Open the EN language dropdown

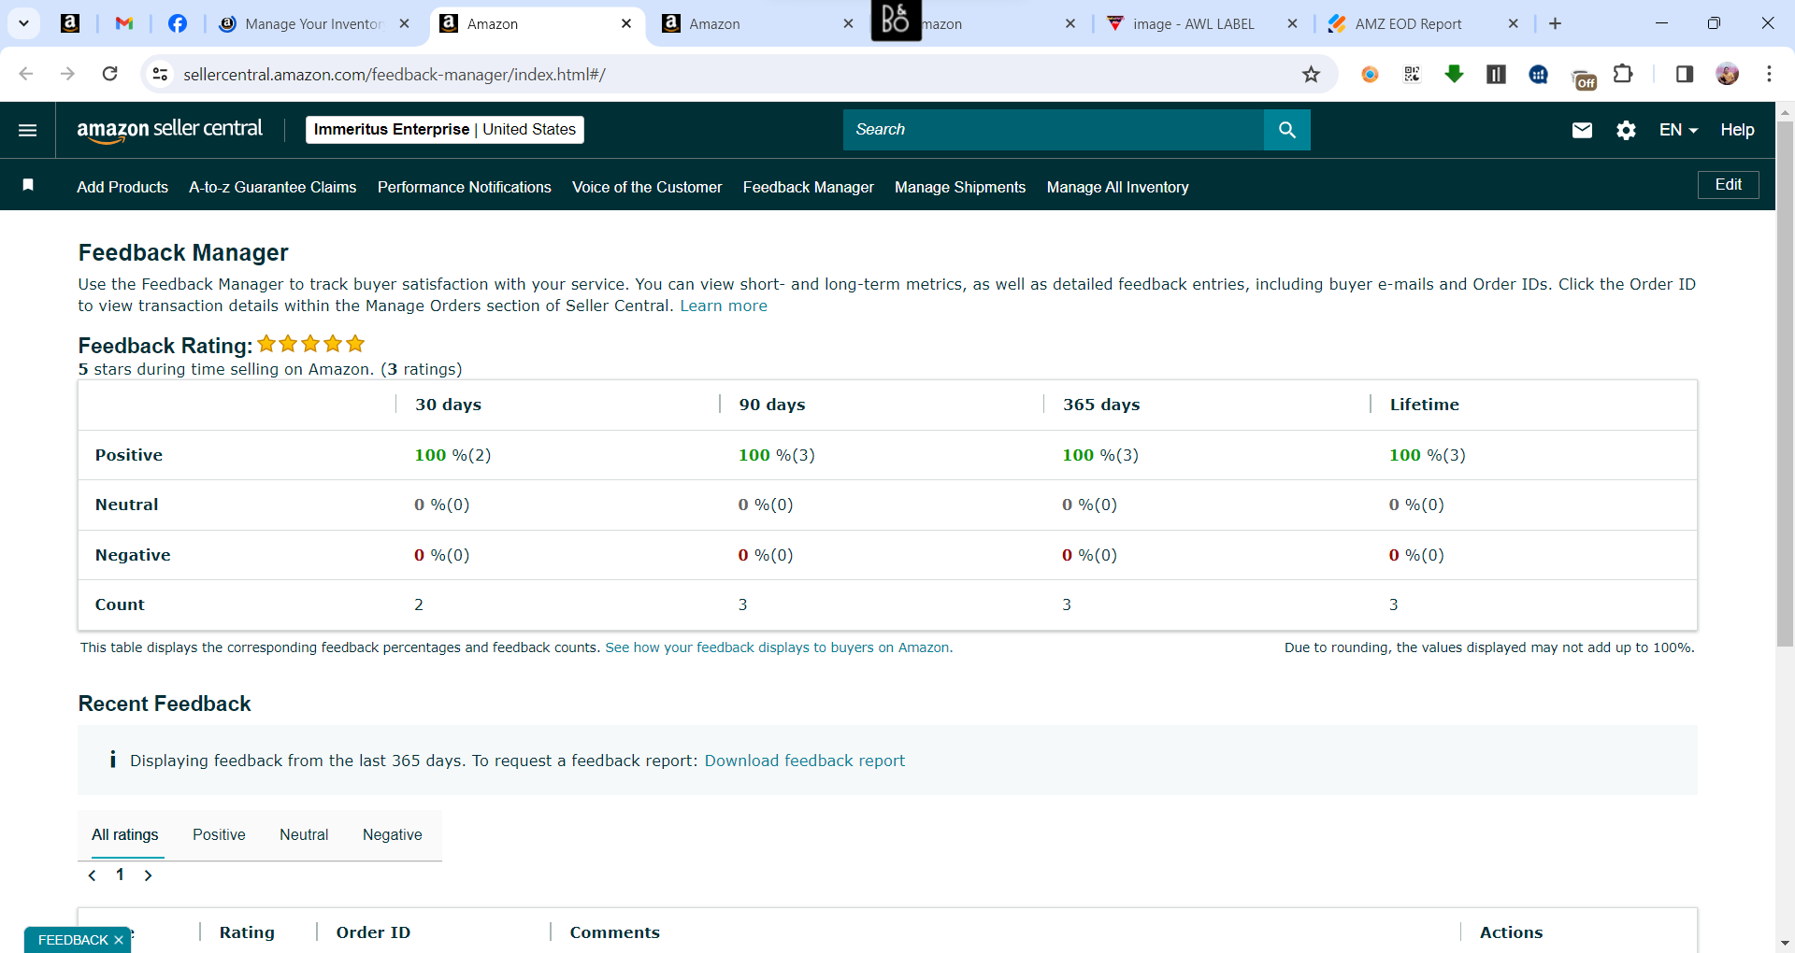(1678, 130)
